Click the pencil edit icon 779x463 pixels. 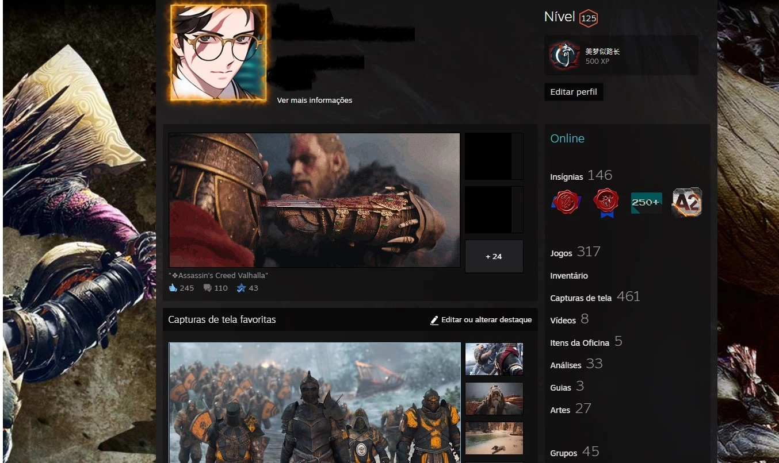click(434, 320)
